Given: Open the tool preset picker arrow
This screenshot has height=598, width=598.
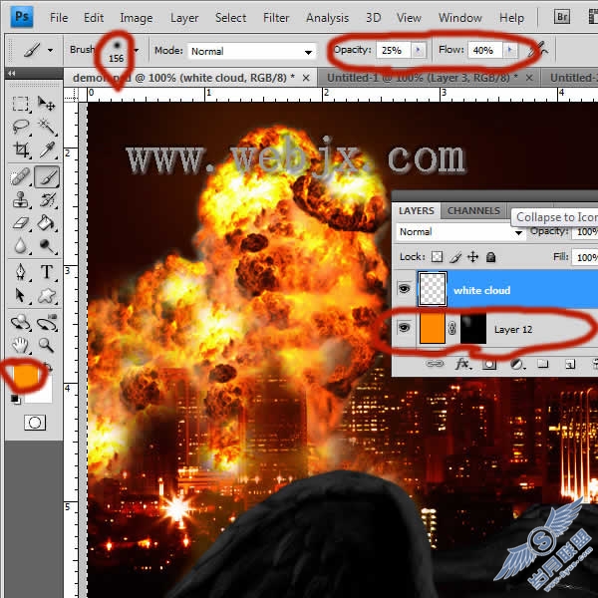Looking at the screenshot, I should (51, 50).
